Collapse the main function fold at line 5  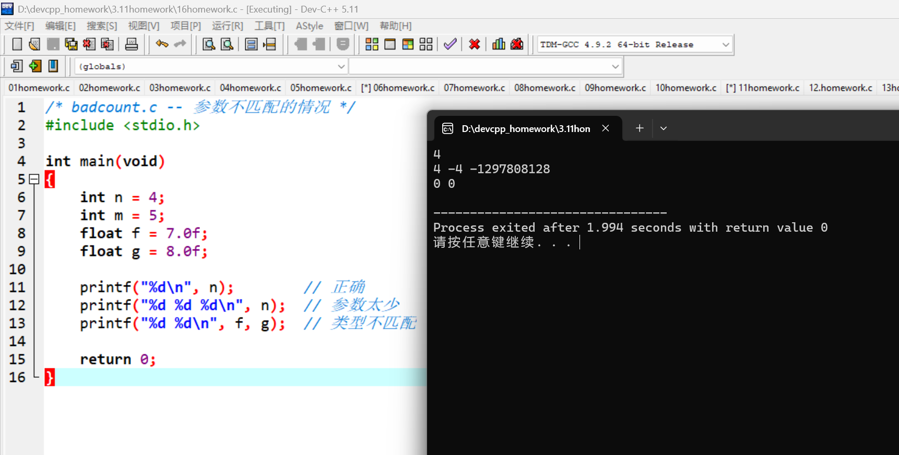click(x=34, y=179)
